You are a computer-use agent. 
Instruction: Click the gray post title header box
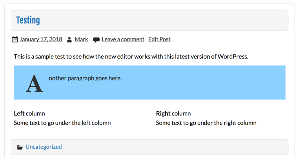(149, 20)
